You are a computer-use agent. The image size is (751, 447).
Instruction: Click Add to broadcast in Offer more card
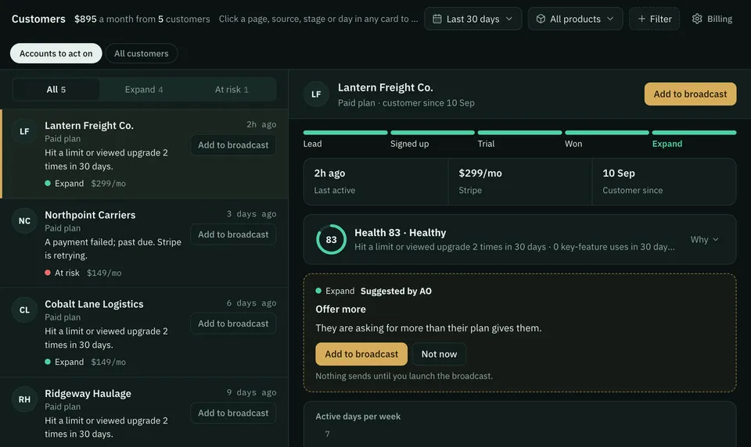pyautogui.click(x=361, y=354)
